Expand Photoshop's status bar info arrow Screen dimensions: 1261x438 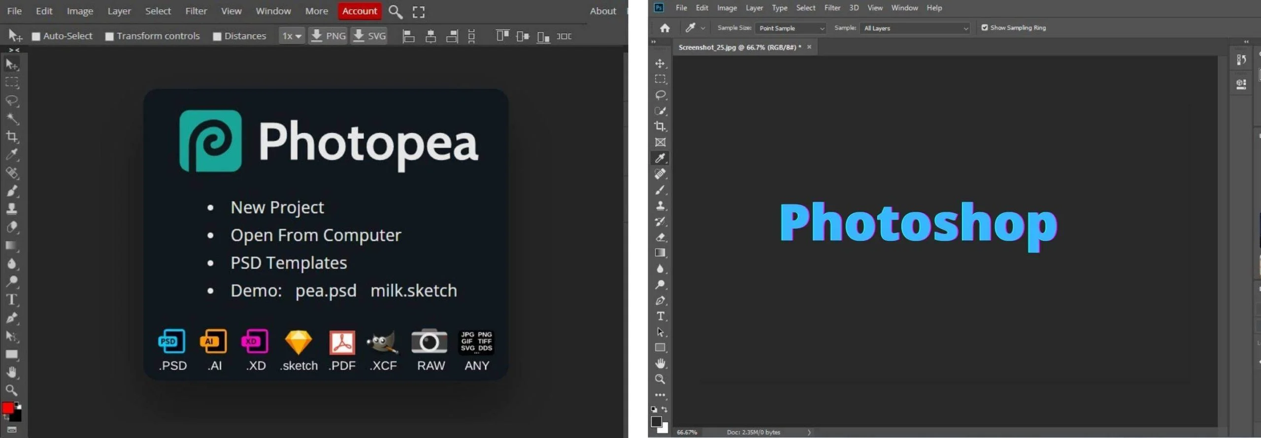(809, 432)
